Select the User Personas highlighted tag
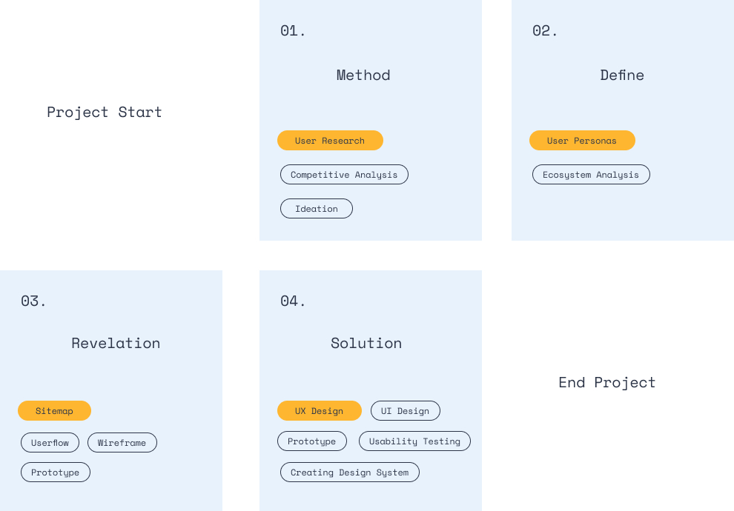This screenshot has height=511, width=734. pyautogui.click(x=582, y=141)
